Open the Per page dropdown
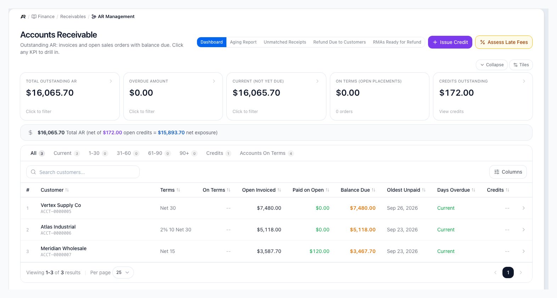The image size is (557, 298). (x=123, y=272)
